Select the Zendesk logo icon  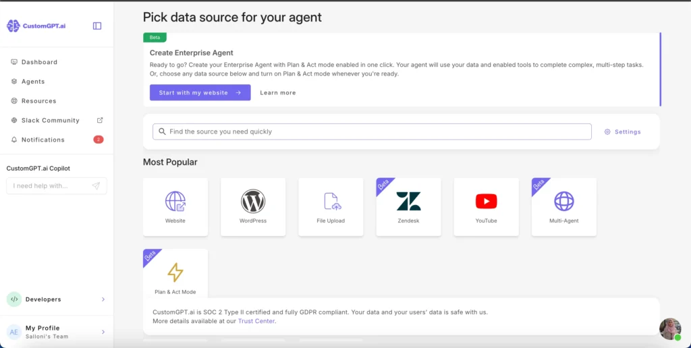coord(408,201)
